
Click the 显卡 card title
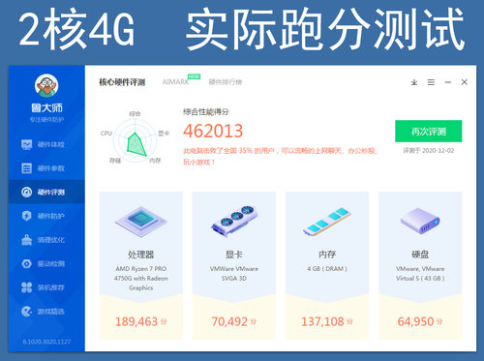click(234, 255)
